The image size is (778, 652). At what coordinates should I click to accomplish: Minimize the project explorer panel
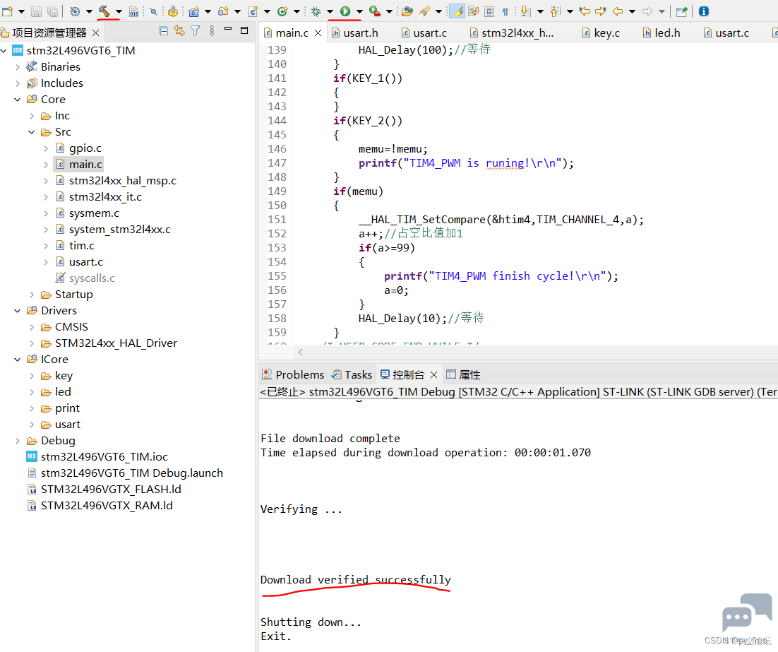[x=228, y=30]
